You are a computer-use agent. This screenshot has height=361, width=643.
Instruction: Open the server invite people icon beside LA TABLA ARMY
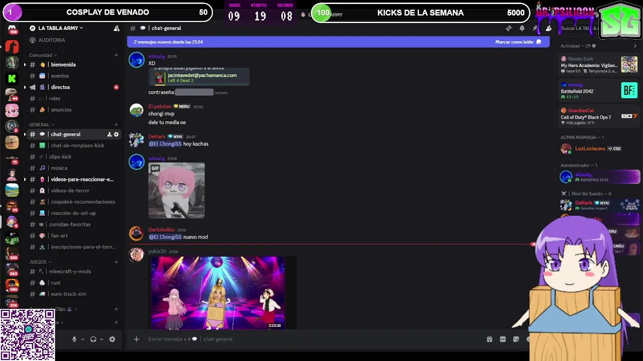pyautogui.click(x=117, y=29)
